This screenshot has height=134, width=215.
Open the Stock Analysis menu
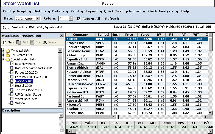click(160, 11)
